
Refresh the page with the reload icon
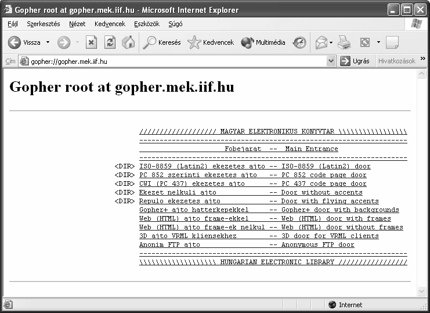pyautogui.click(x=110, y=42)
